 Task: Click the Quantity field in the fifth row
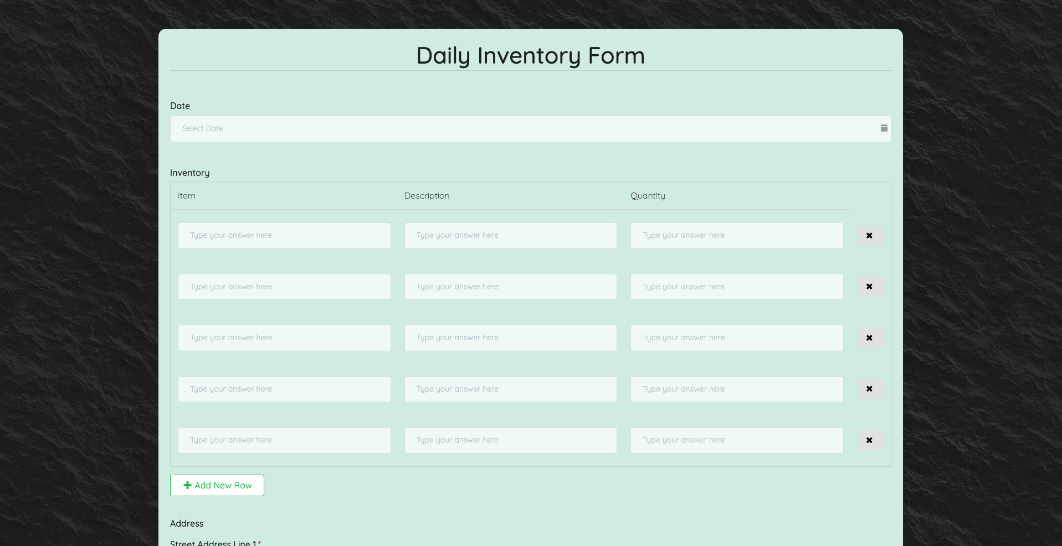pyautogui.click(x=736, y=440)
